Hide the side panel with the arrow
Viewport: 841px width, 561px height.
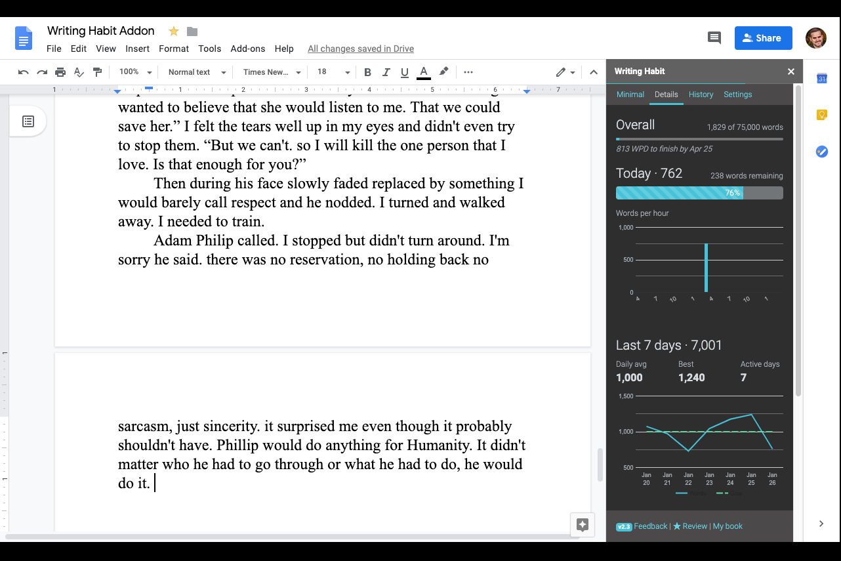(821, 524)
